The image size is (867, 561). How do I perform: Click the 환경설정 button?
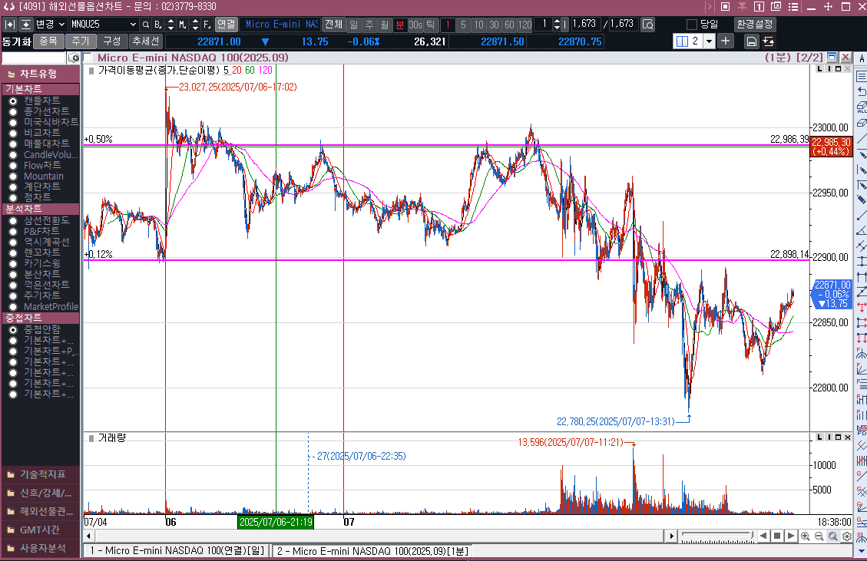755,25
